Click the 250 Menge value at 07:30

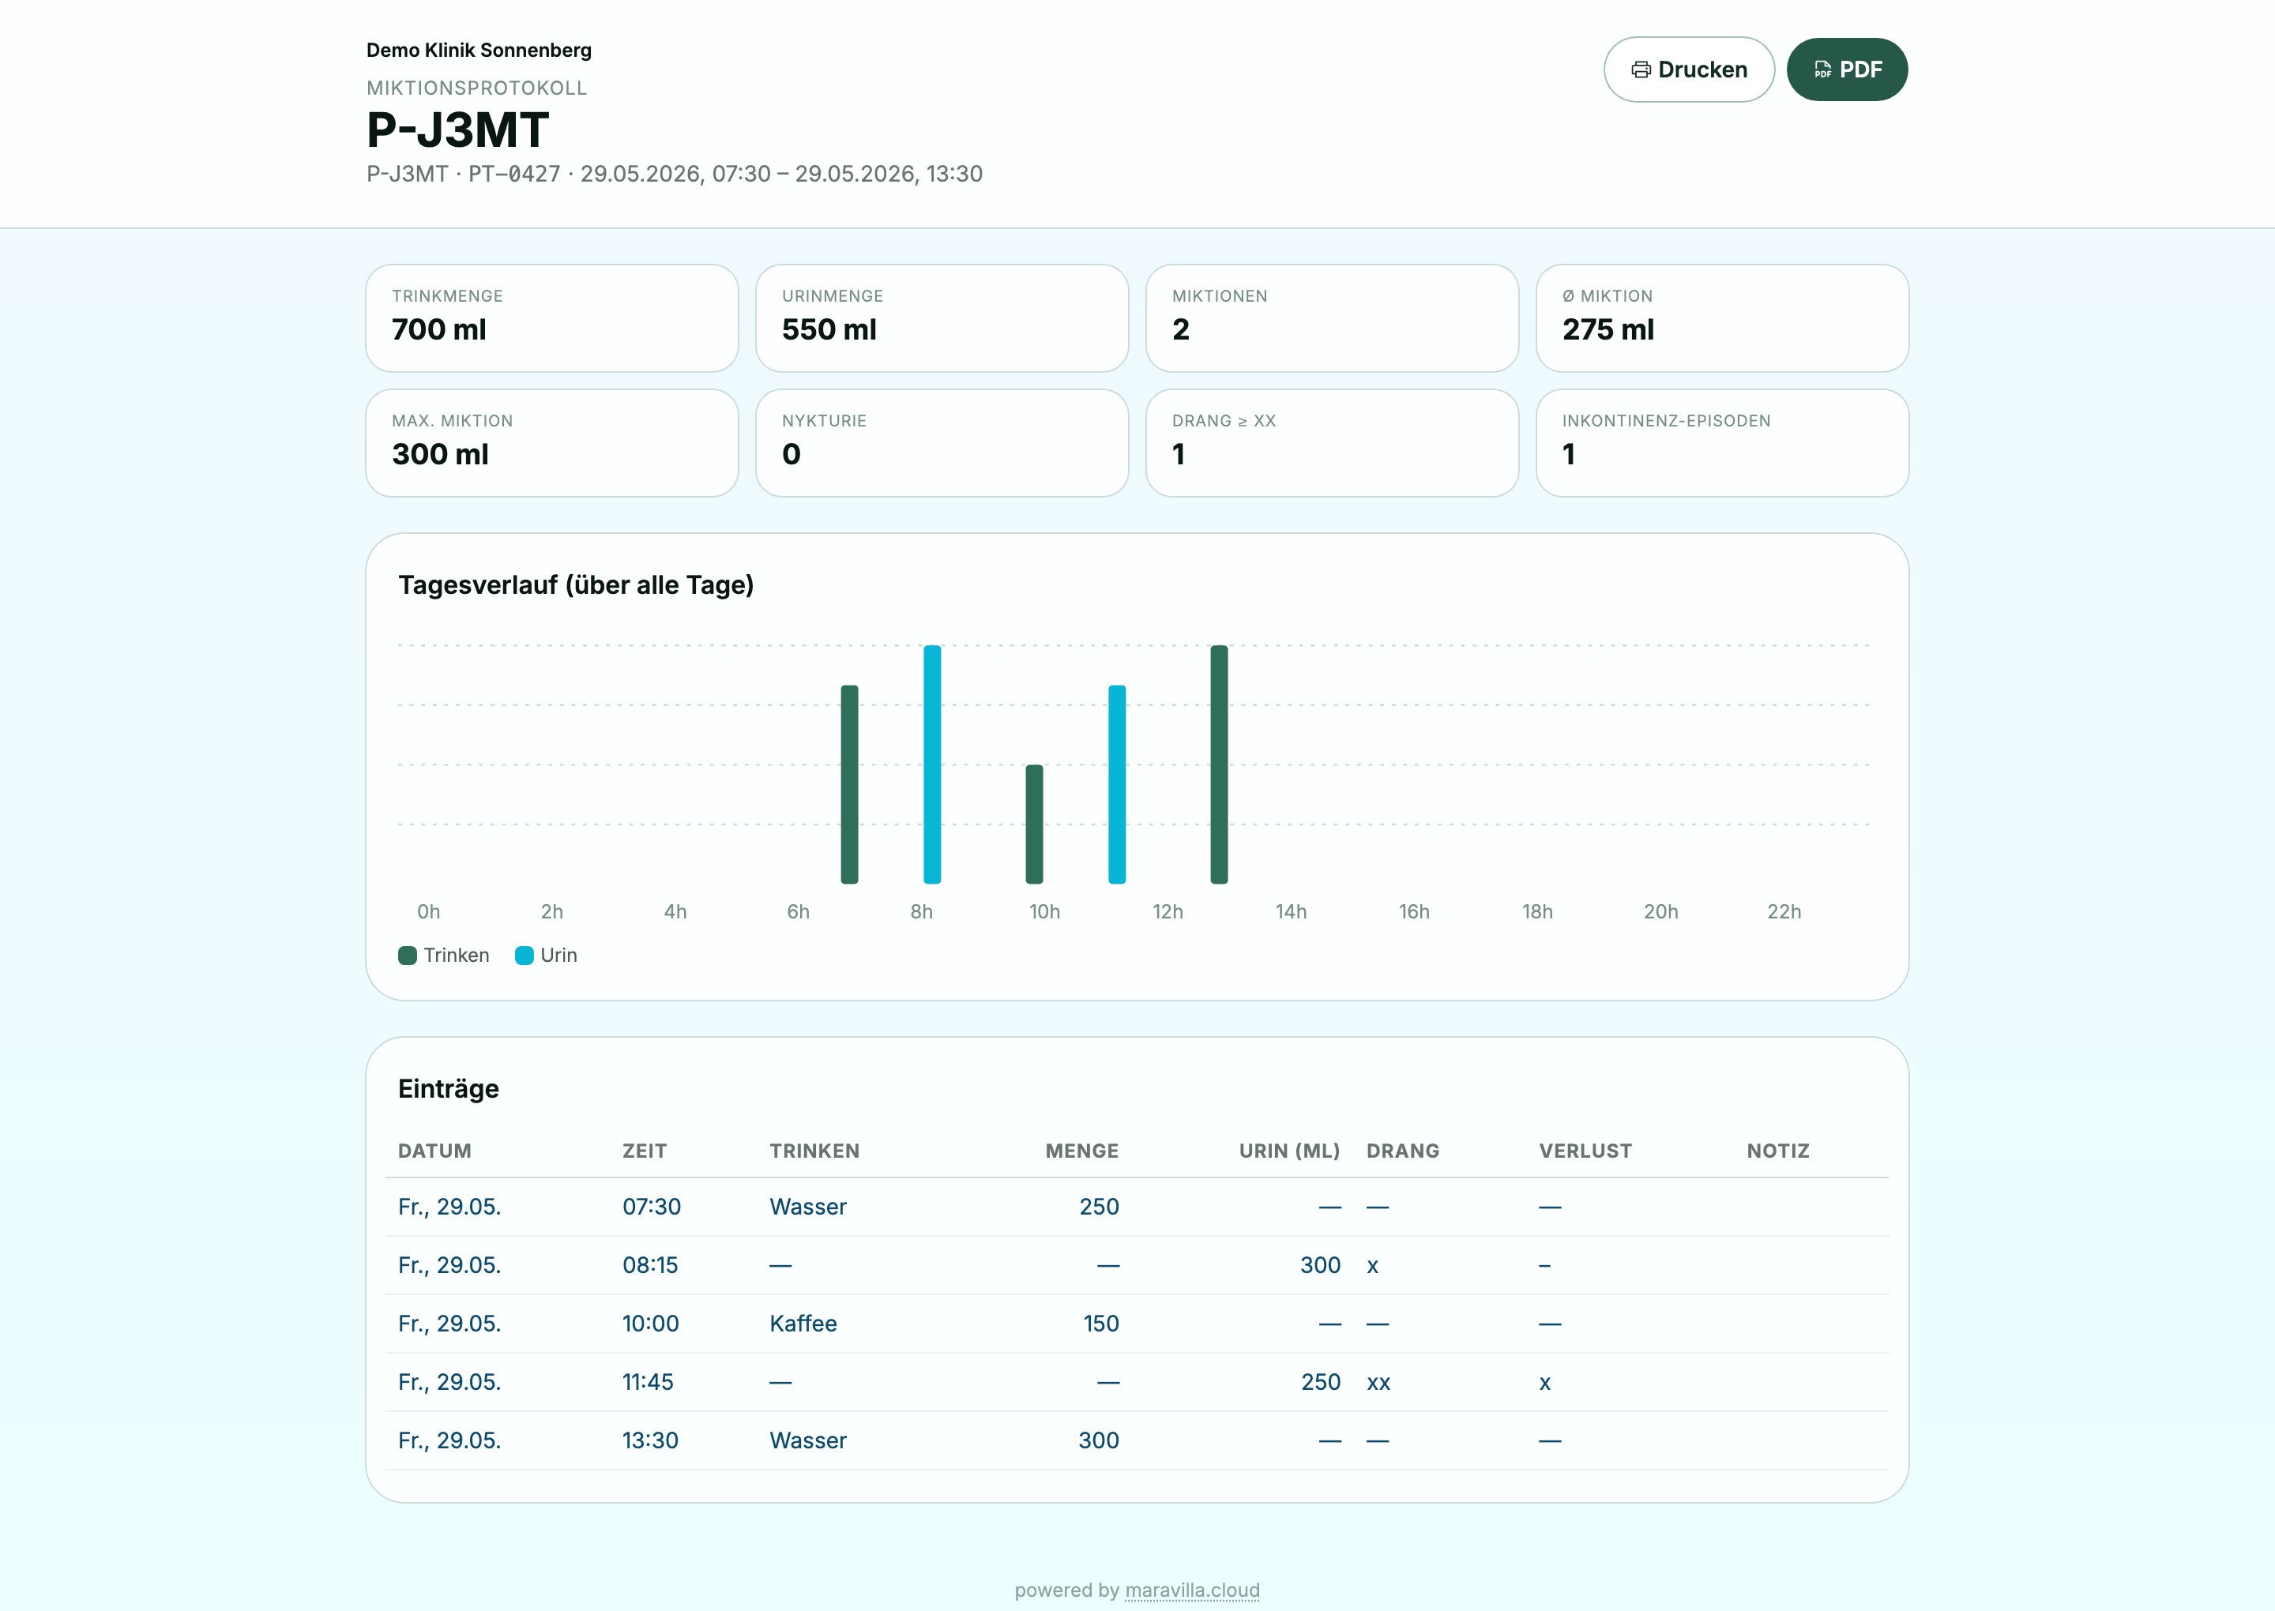(1098, 1206)
